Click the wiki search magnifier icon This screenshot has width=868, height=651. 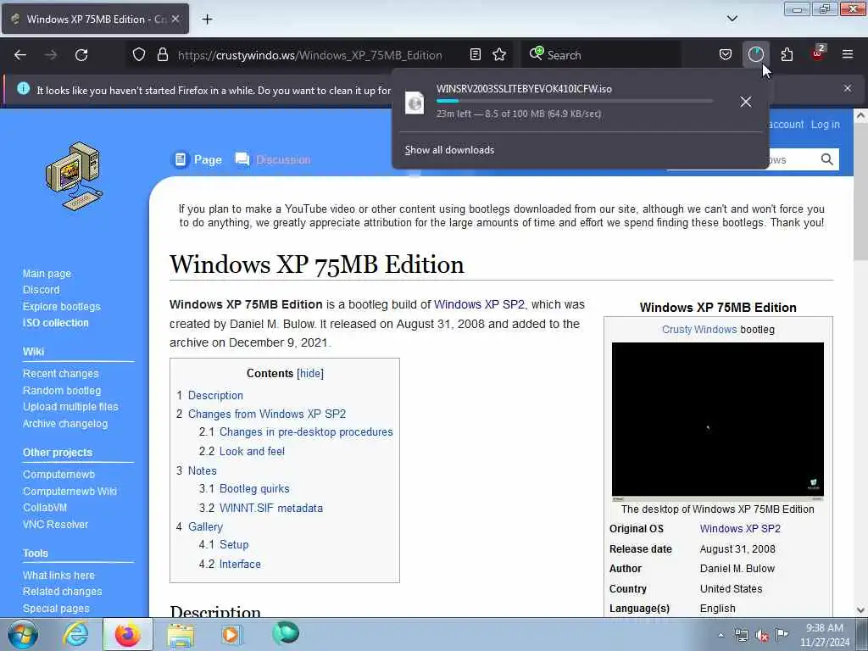pyautogui.click(x=827, y=159)
